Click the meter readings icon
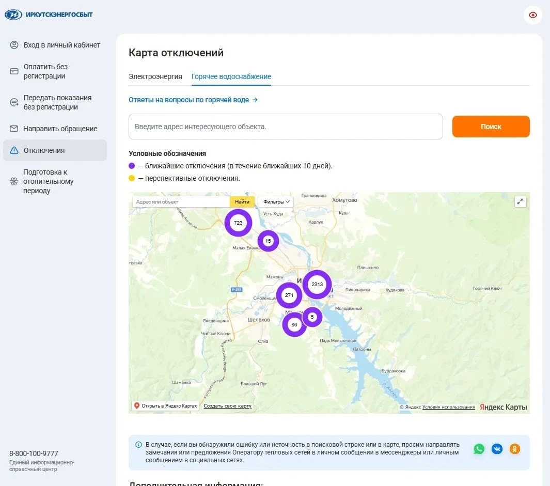 pos(14,102)
